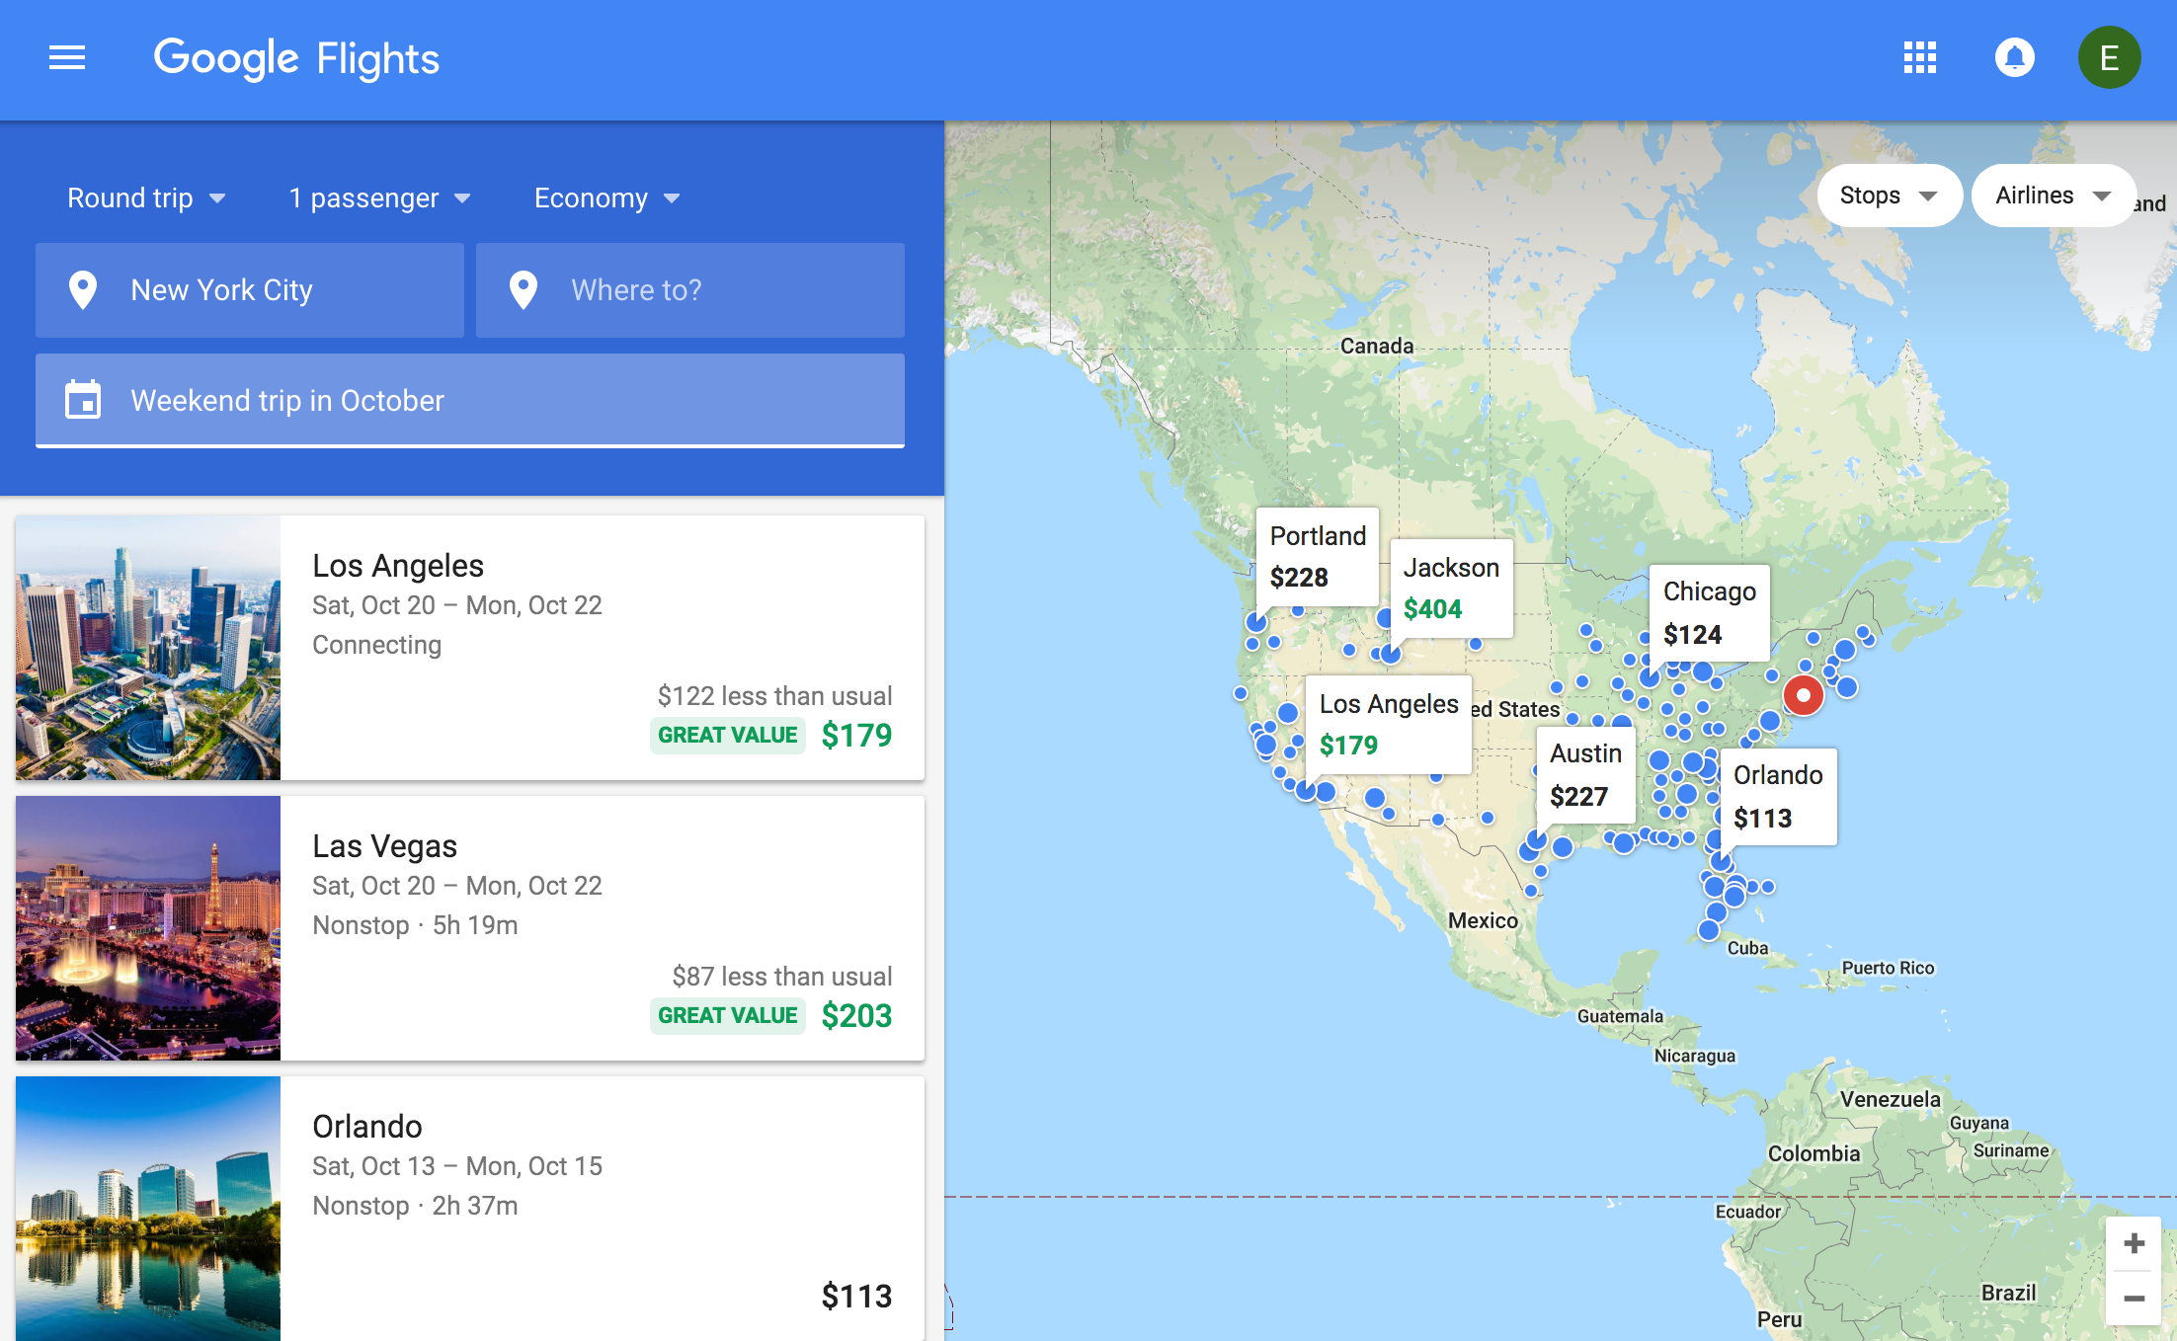Open the Round trip dropdown

145,197
